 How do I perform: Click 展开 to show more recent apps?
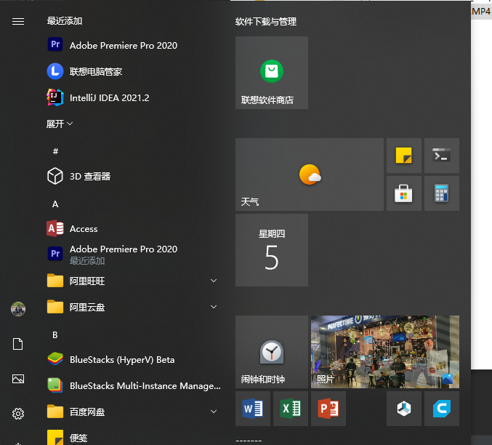pos(60,124)
